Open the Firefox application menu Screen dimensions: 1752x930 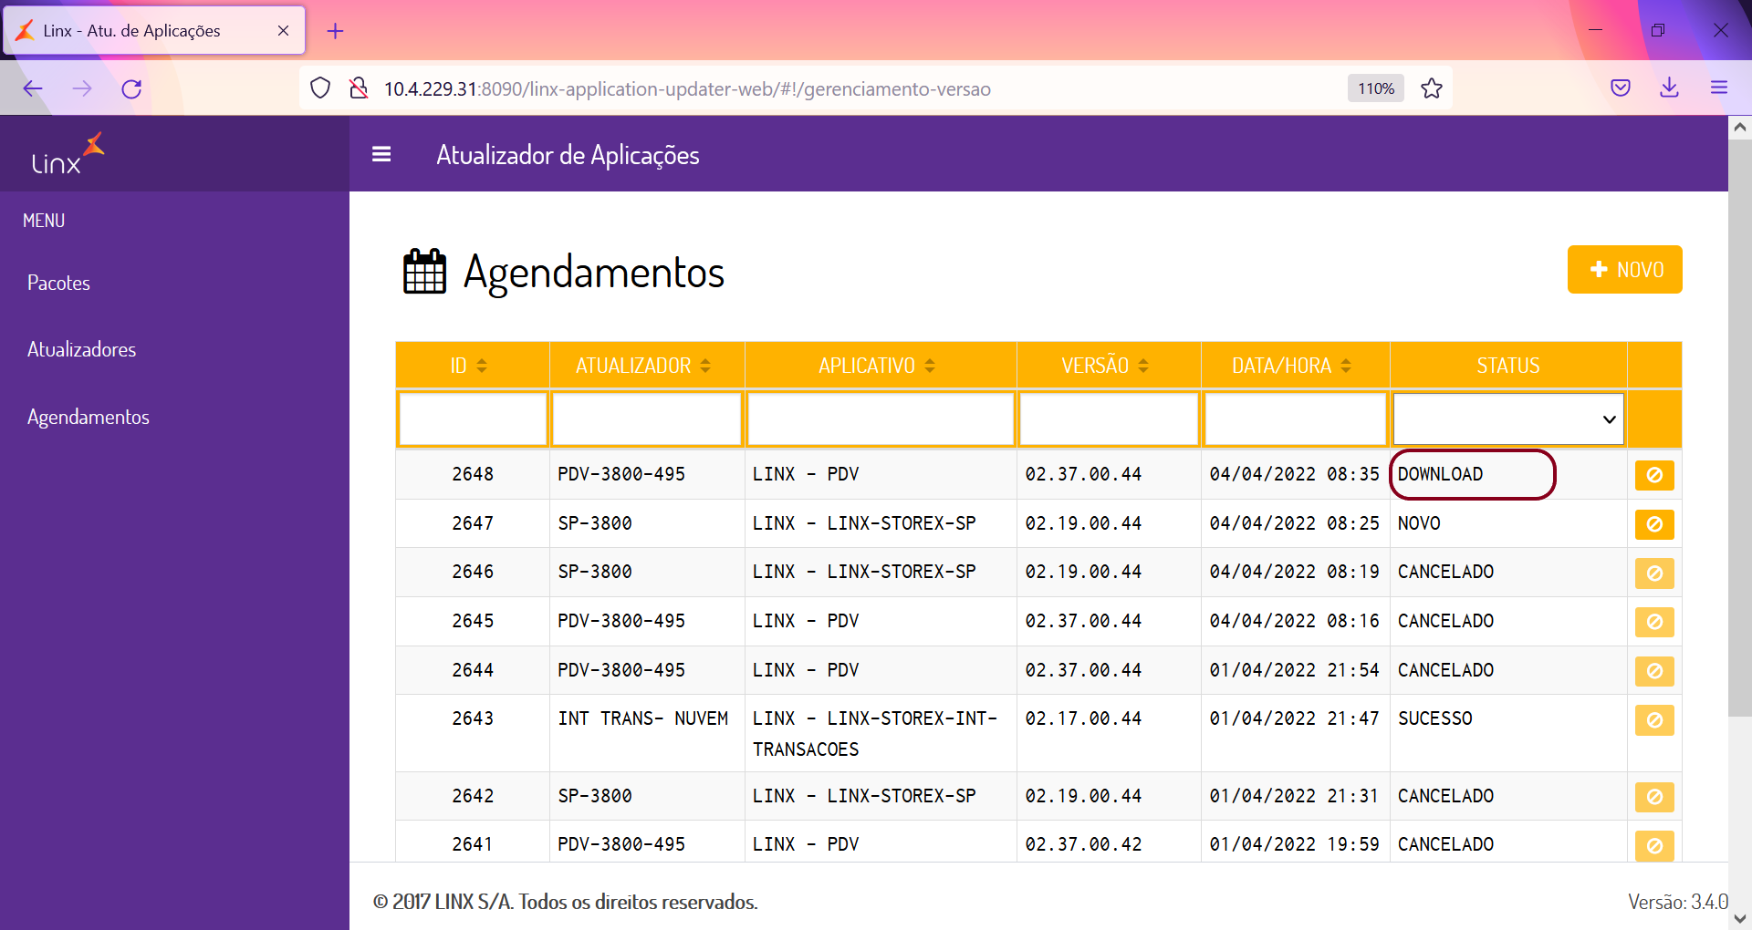[1719, 88]
